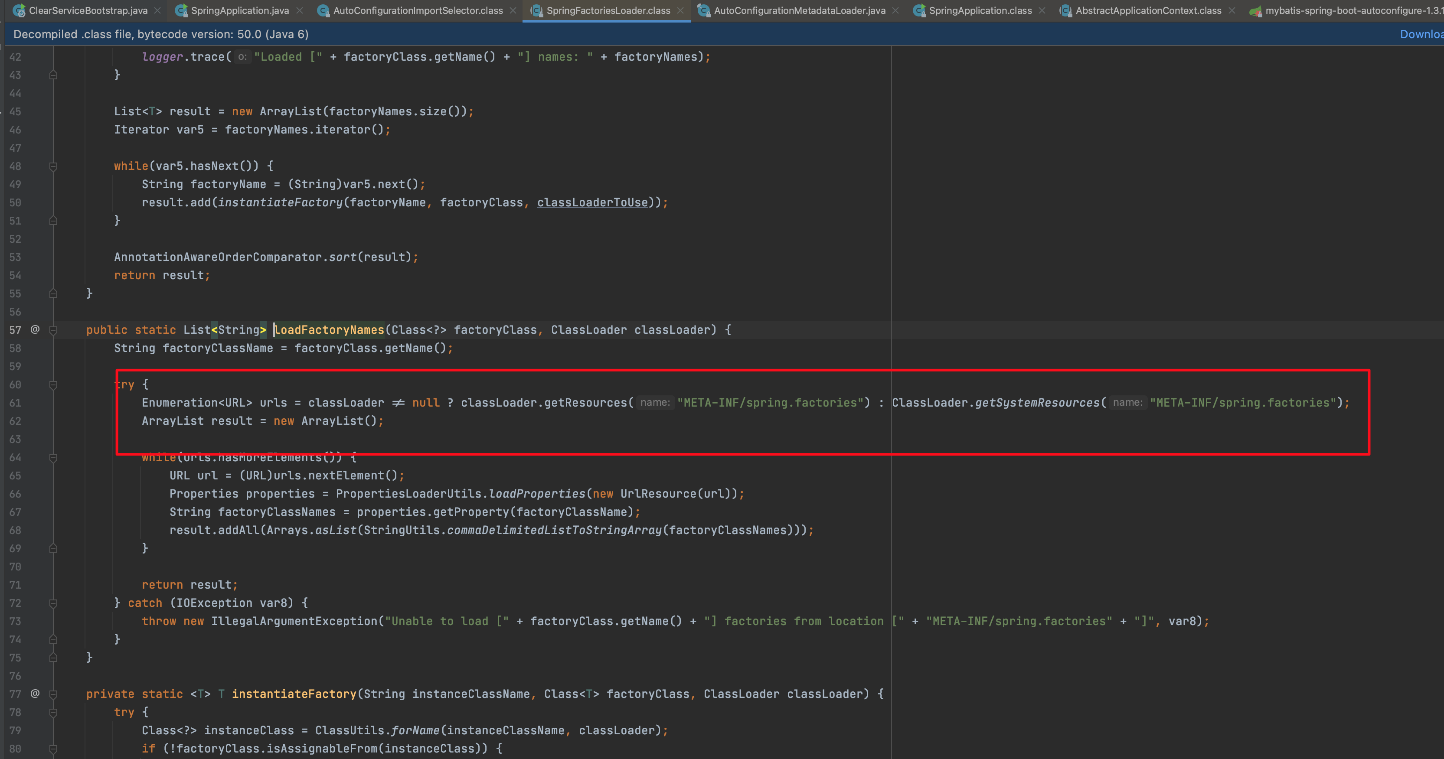Collapse instantiateFactory method fold at line 77
This screenshot has width=1444, height=759.
click(x=53, y=694)
